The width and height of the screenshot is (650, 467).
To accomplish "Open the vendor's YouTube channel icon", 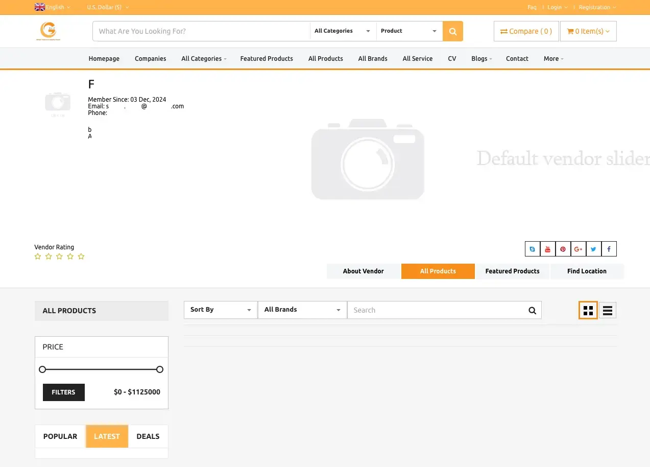I will (x=547, y=249).
